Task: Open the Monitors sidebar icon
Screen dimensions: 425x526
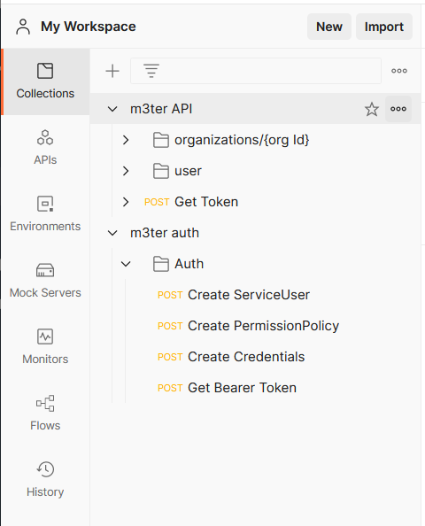Action: (45, 347)
